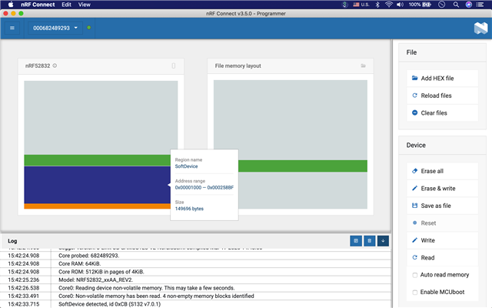The height and width of the screenshot is (308, 492).
Task: Click the open log file icon
Action: [x=356, y=241]
